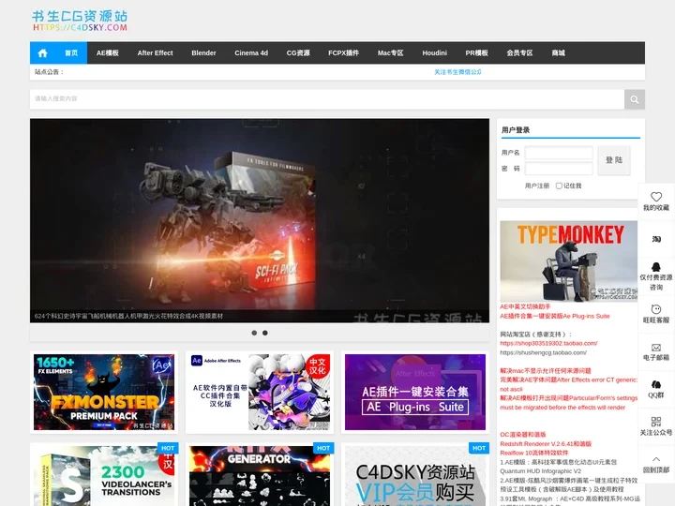Focus the site search input field
675x506 pixels.
(327, 99)
